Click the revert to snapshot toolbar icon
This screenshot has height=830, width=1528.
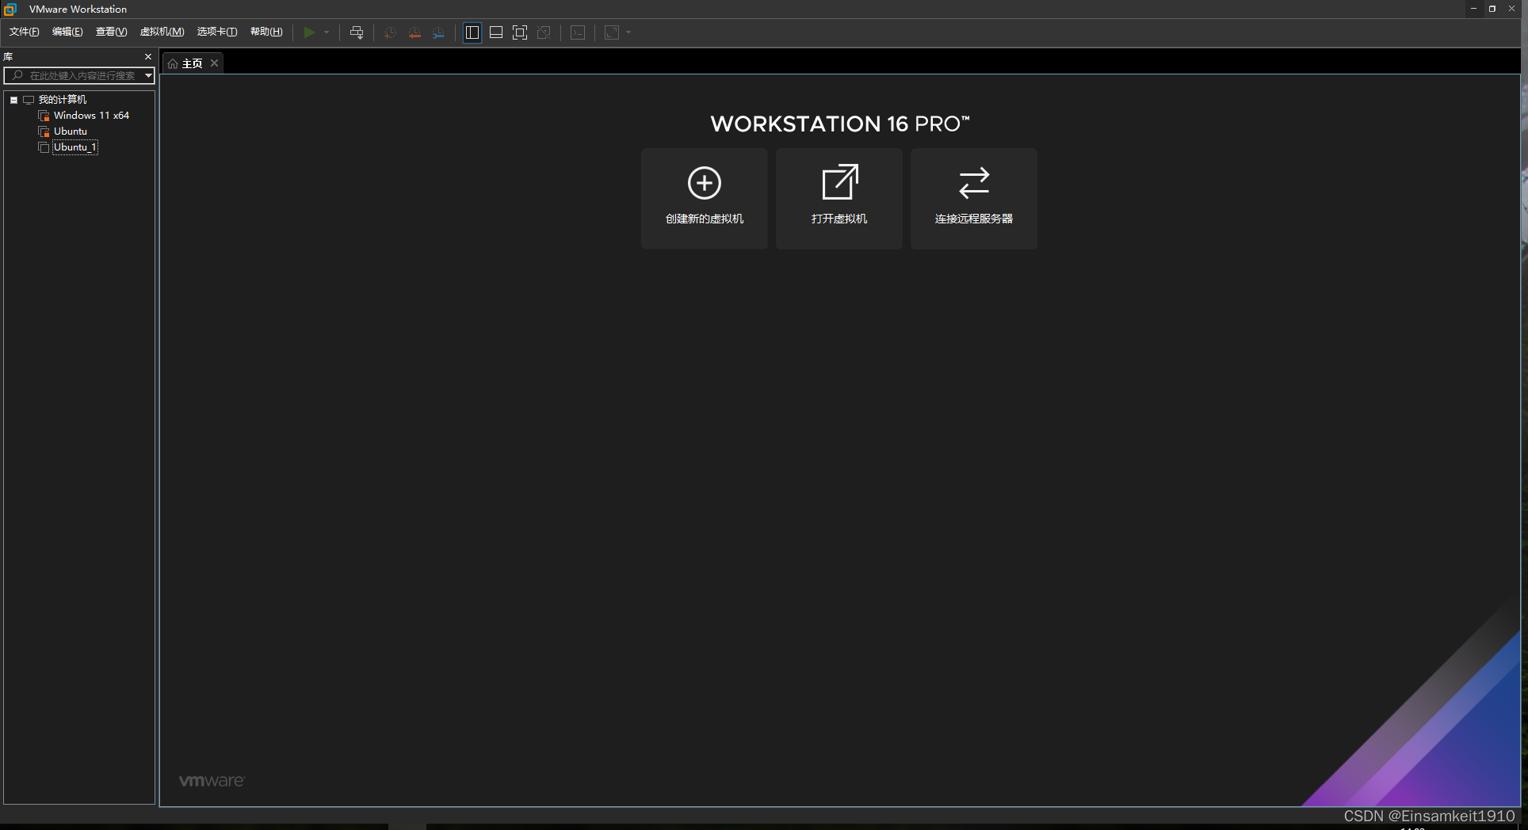414,32
